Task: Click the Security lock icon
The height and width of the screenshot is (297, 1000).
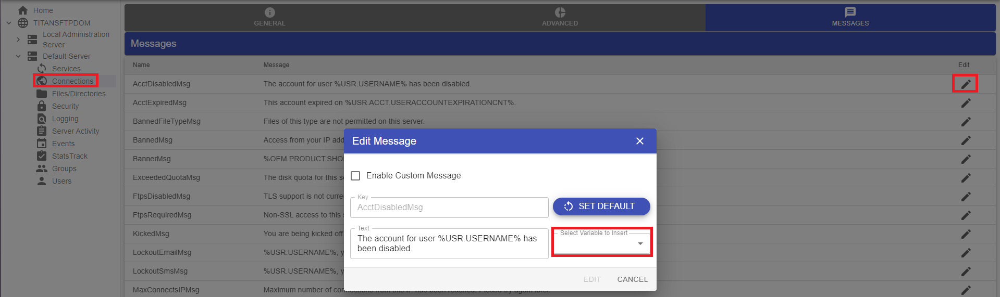Action: tap(42, 106)
